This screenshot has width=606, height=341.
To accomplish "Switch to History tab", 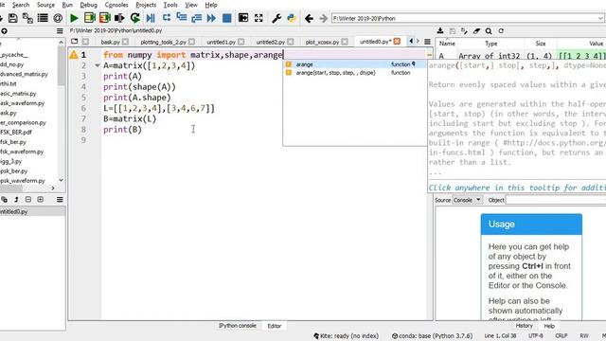I will pos(524,326).
